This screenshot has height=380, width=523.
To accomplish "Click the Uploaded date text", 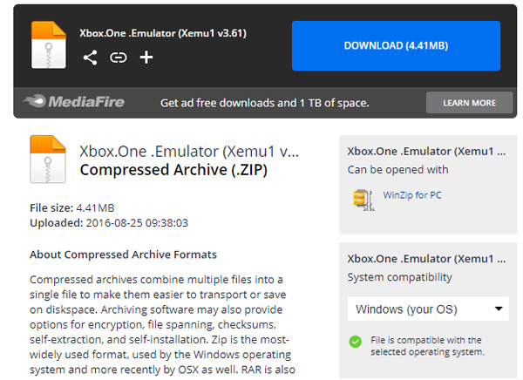I will (109, 222).
